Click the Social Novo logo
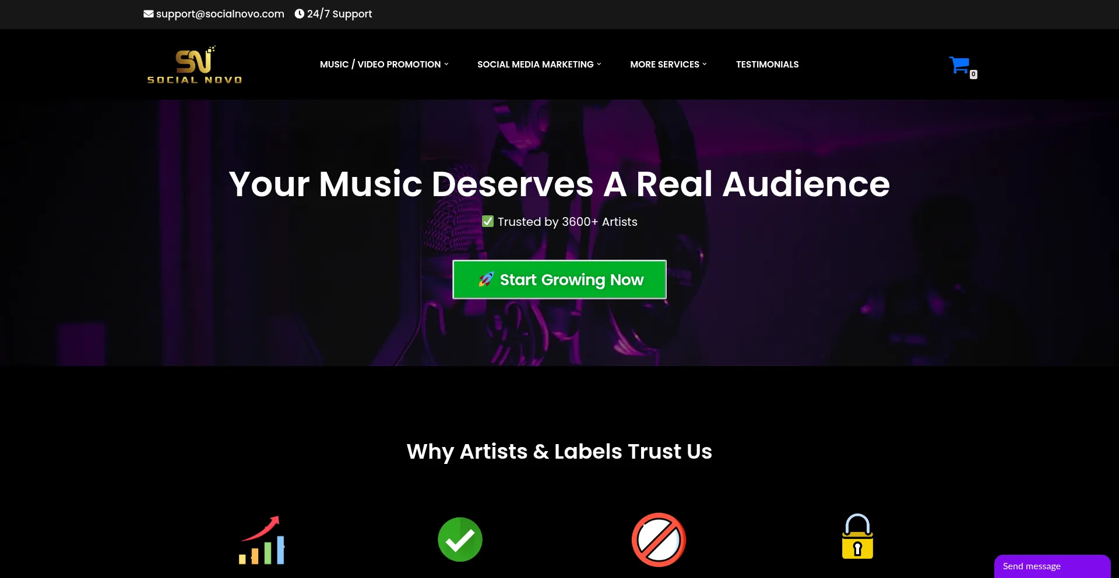The width and height of the screenshot is (1119, 578). pyautogui.click(x=195, y=65)
